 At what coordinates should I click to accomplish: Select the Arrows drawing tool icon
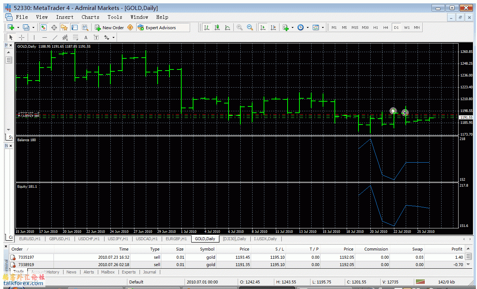[107, 37]
